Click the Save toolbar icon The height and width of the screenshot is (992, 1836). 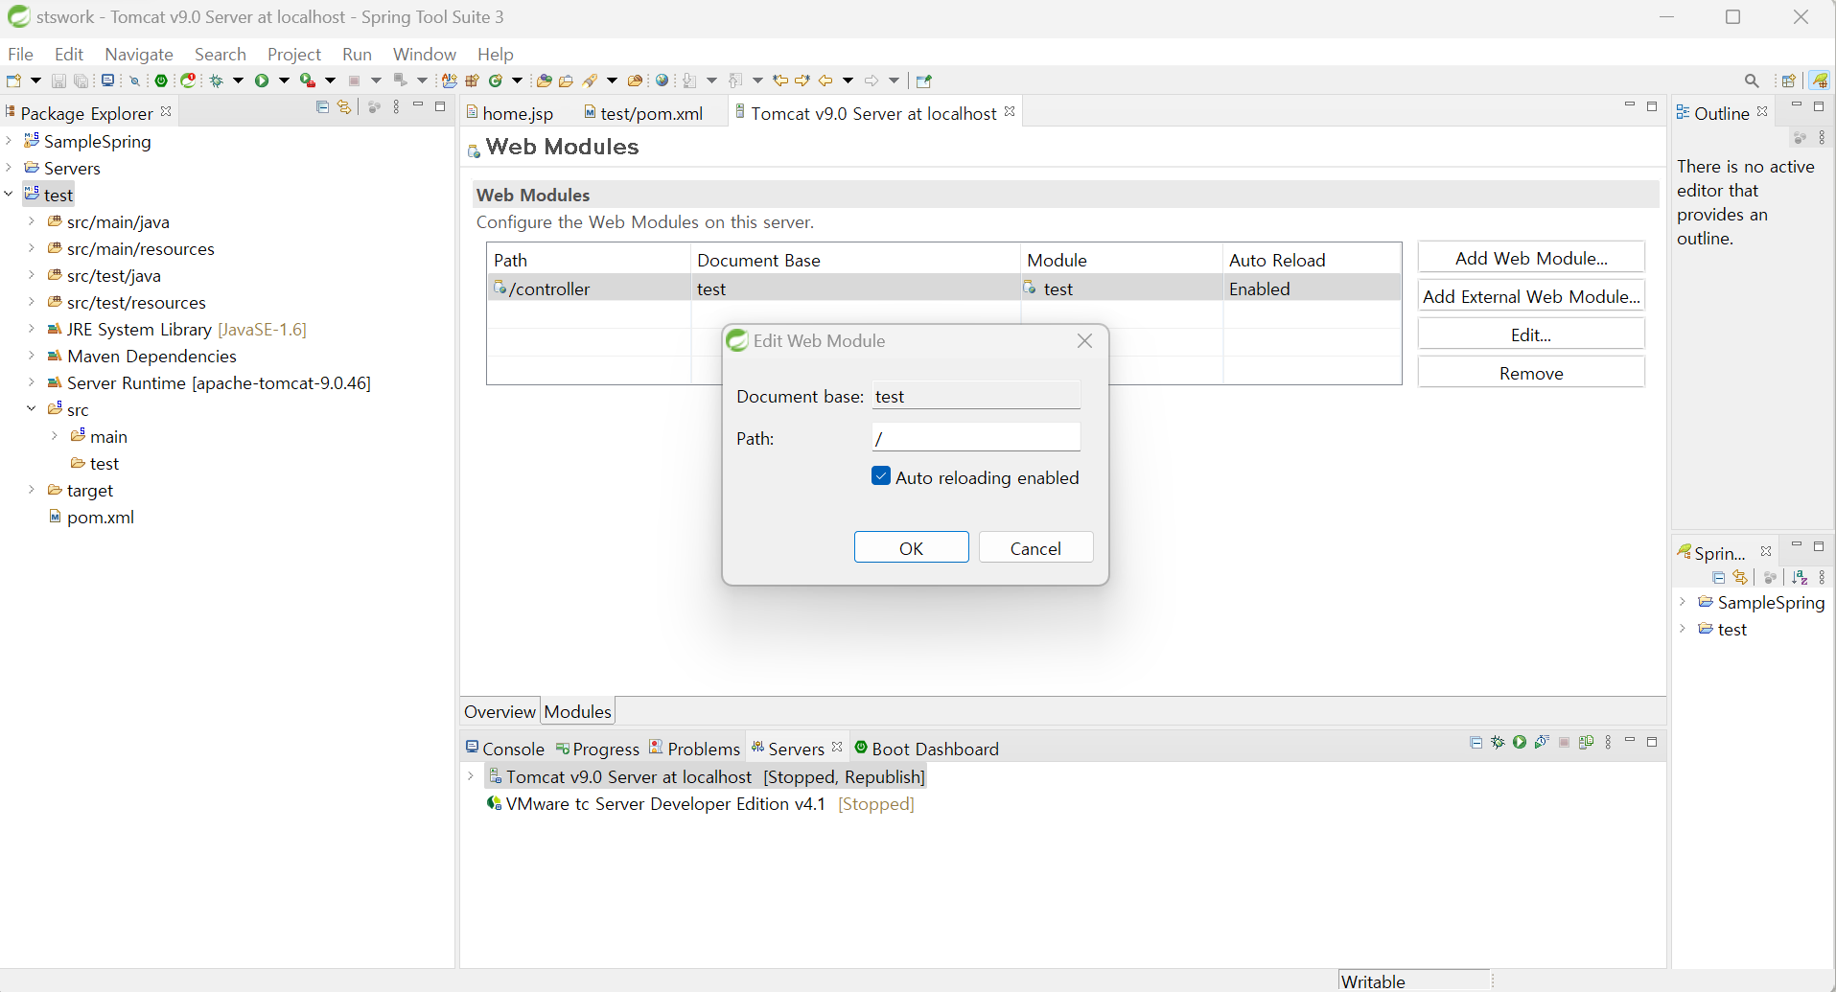pos(58,81)
